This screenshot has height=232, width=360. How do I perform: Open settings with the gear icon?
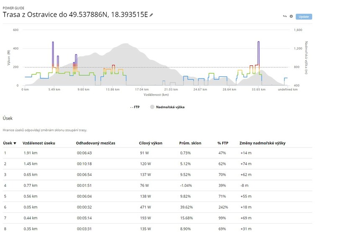pyautogui.click(x=291, y=17)
